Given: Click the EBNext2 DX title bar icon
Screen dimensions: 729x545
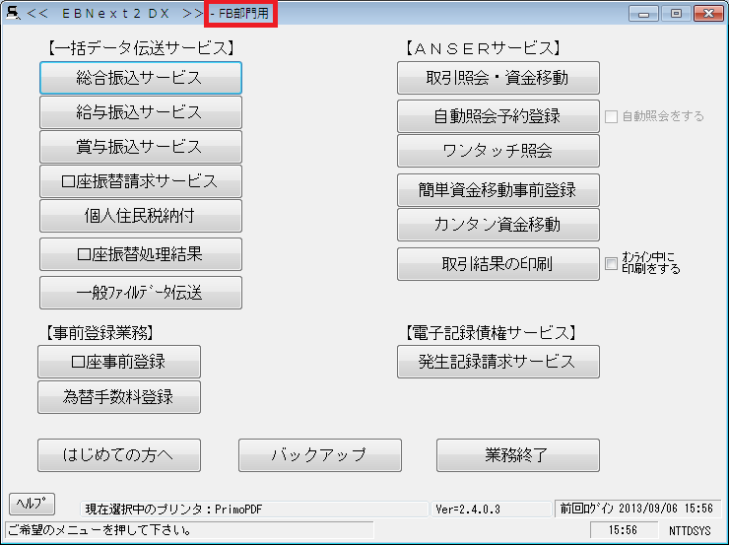Looking at the screenshot, I should [13, 13].
